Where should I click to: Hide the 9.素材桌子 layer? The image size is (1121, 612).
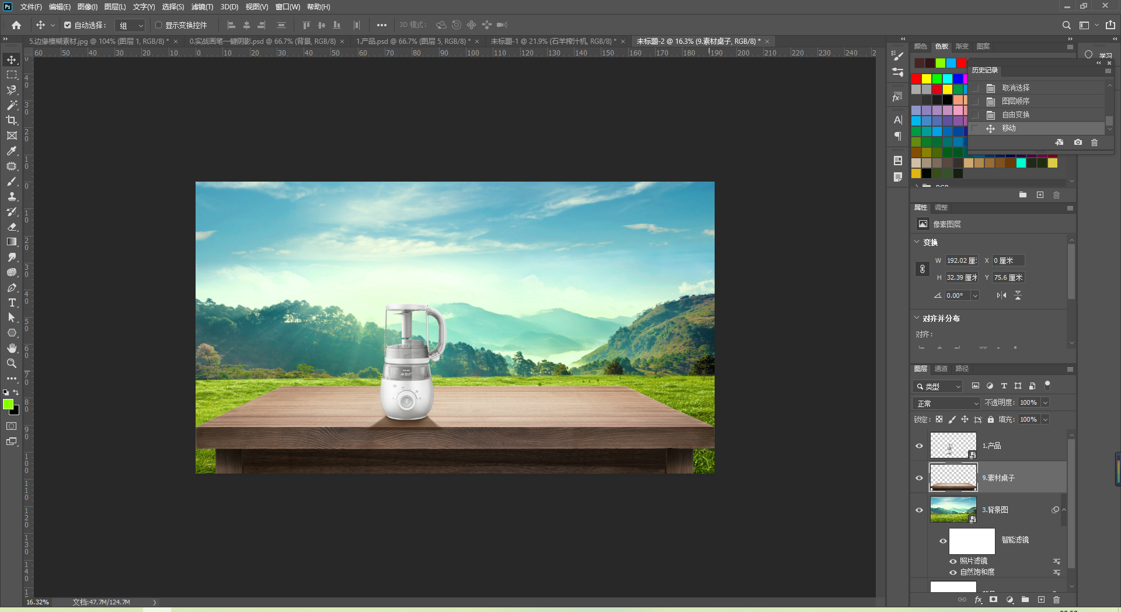pyautogui.click(x=919, y=478)
